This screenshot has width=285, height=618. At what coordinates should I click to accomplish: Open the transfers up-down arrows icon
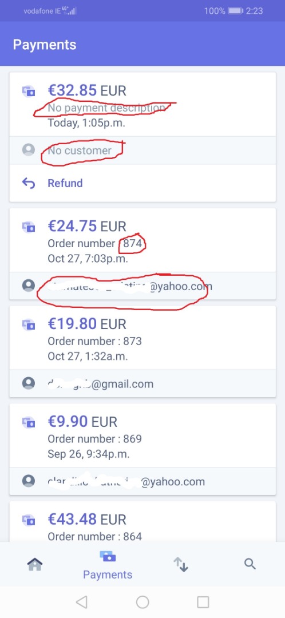tap(181, 564)
